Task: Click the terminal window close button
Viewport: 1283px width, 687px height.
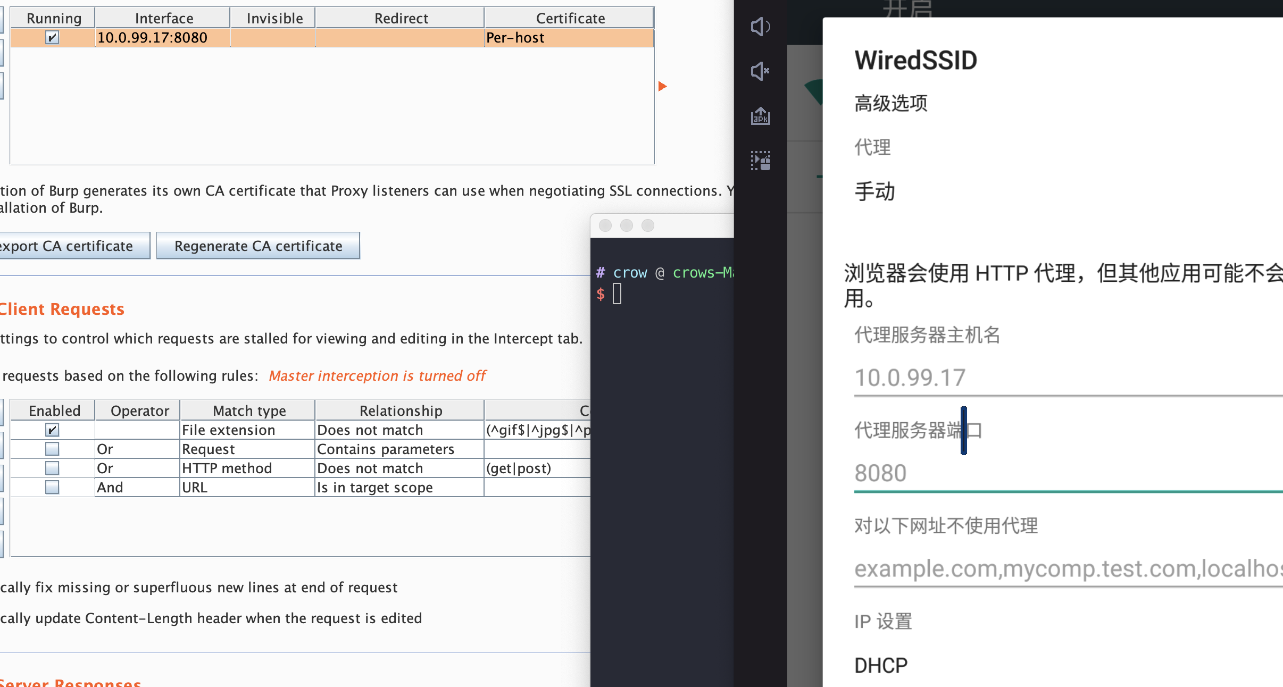Action: (605, 225)
